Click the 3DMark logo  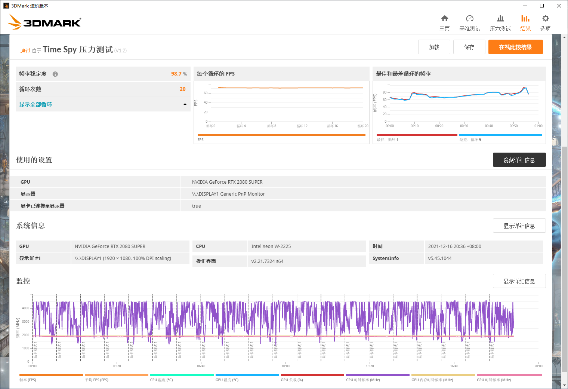[x=44, y=22]
